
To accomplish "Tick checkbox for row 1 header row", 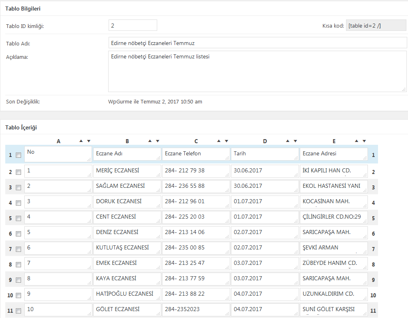I will point(19,155).
